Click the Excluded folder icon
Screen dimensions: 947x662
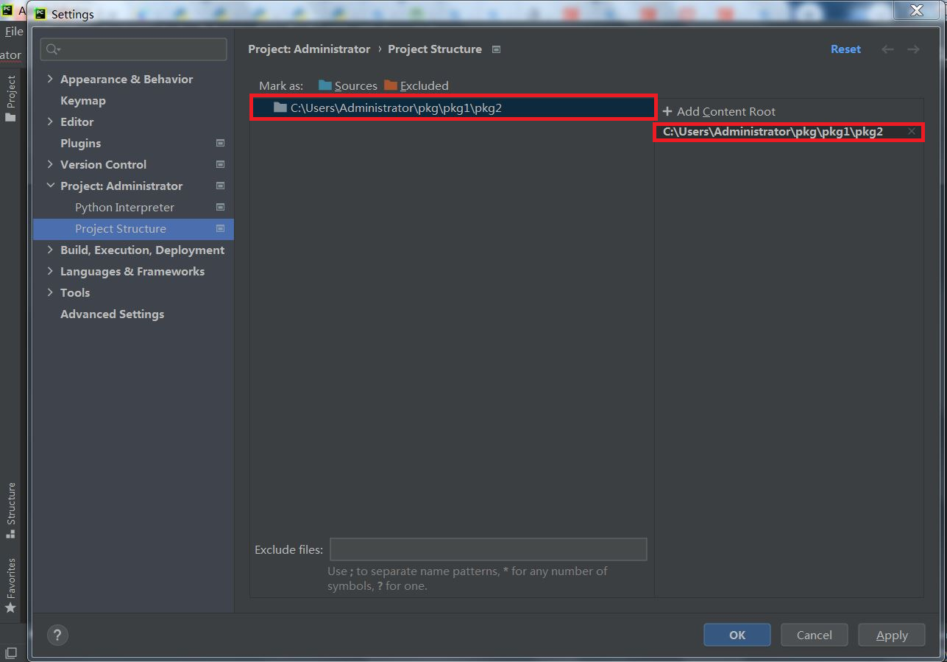tap(391, 85)
